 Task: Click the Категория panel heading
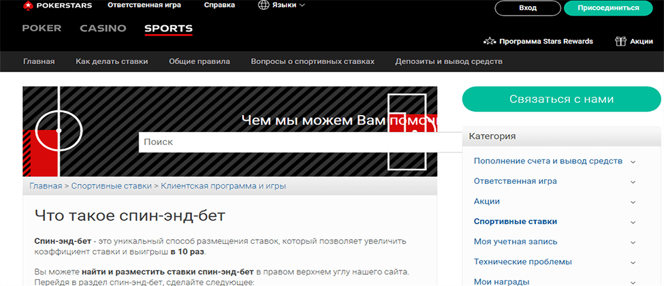click(x=492, y=136)
